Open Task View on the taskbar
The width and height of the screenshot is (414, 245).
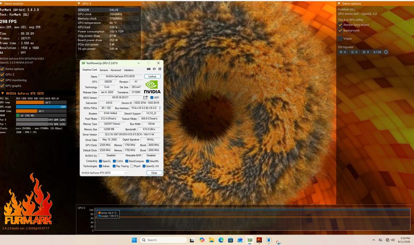192,240
